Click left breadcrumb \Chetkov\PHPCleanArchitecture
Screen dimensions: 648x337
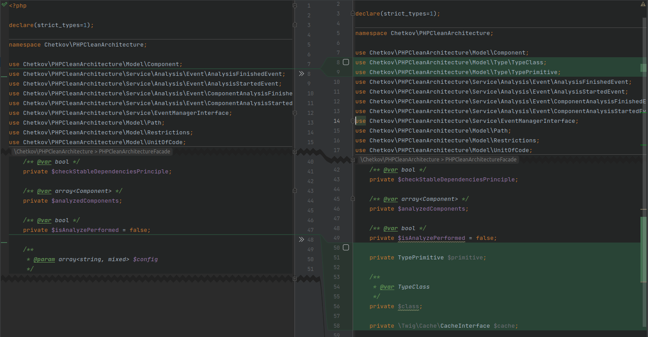point(54,152)
